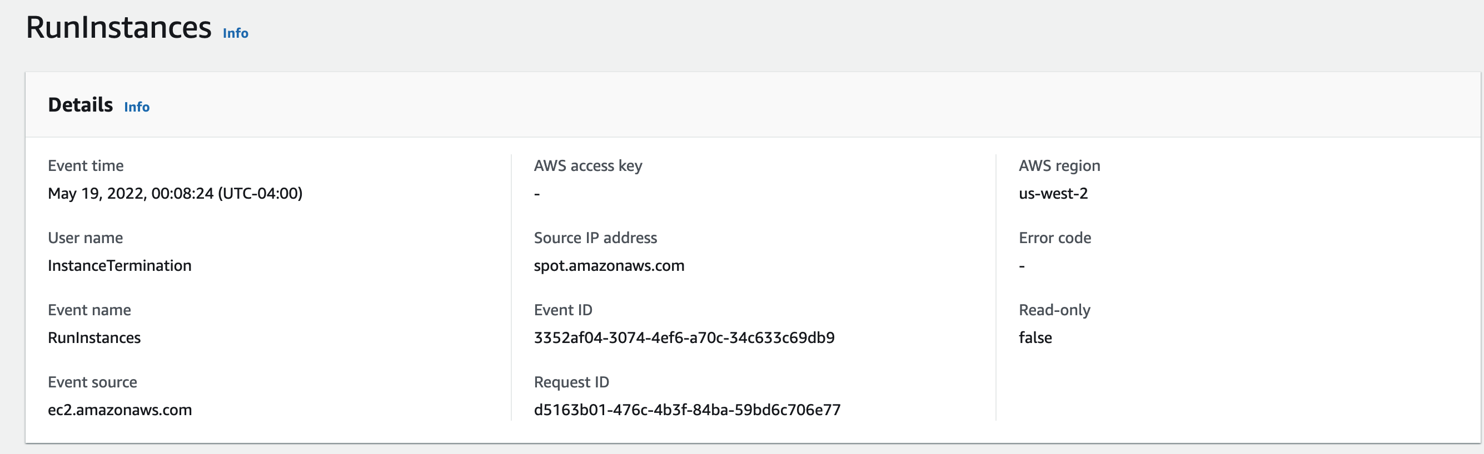Click the Request ID label
The image size is (1484, 454).
(571, 381)
